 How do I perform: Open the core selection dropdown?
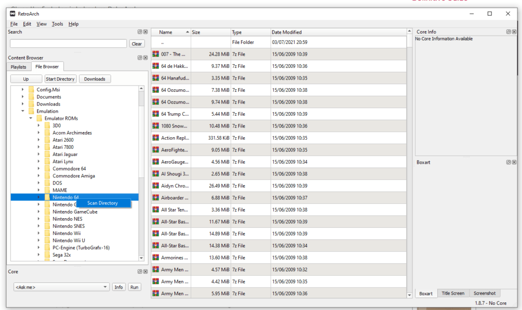tap(61, 287)
